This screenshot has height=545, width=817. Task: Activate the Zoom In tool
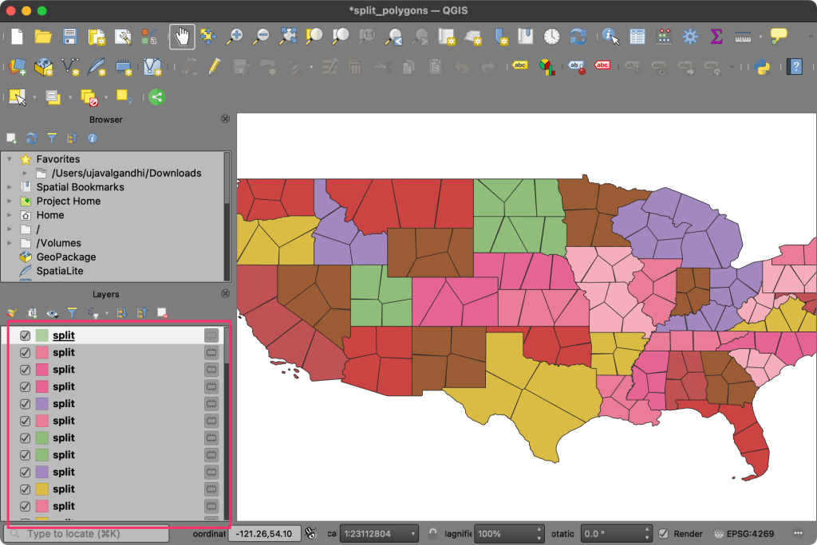234,36
